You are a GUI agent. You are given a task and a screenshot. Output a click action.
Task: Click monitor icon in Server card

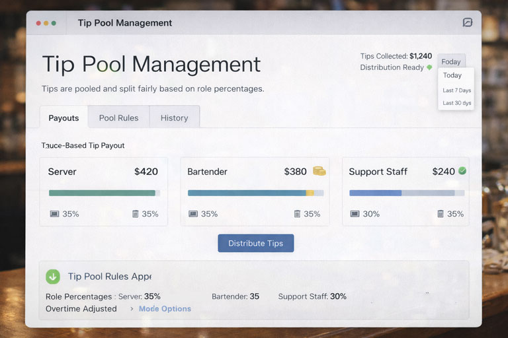click(54, 214)
